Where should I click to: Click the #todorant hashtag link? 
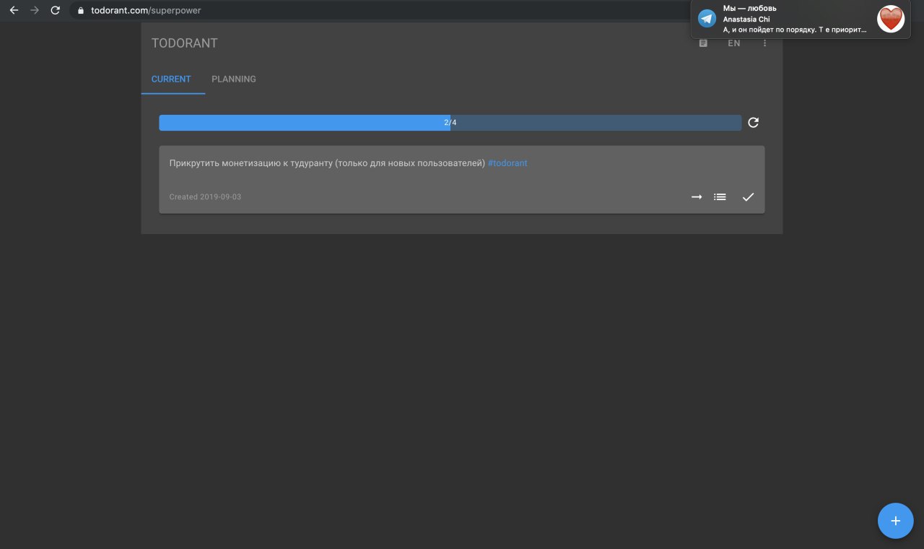point(507,163)
